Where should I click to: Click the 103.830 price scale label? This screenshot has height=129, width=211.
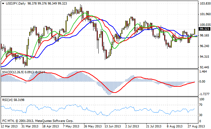point(205,4)
